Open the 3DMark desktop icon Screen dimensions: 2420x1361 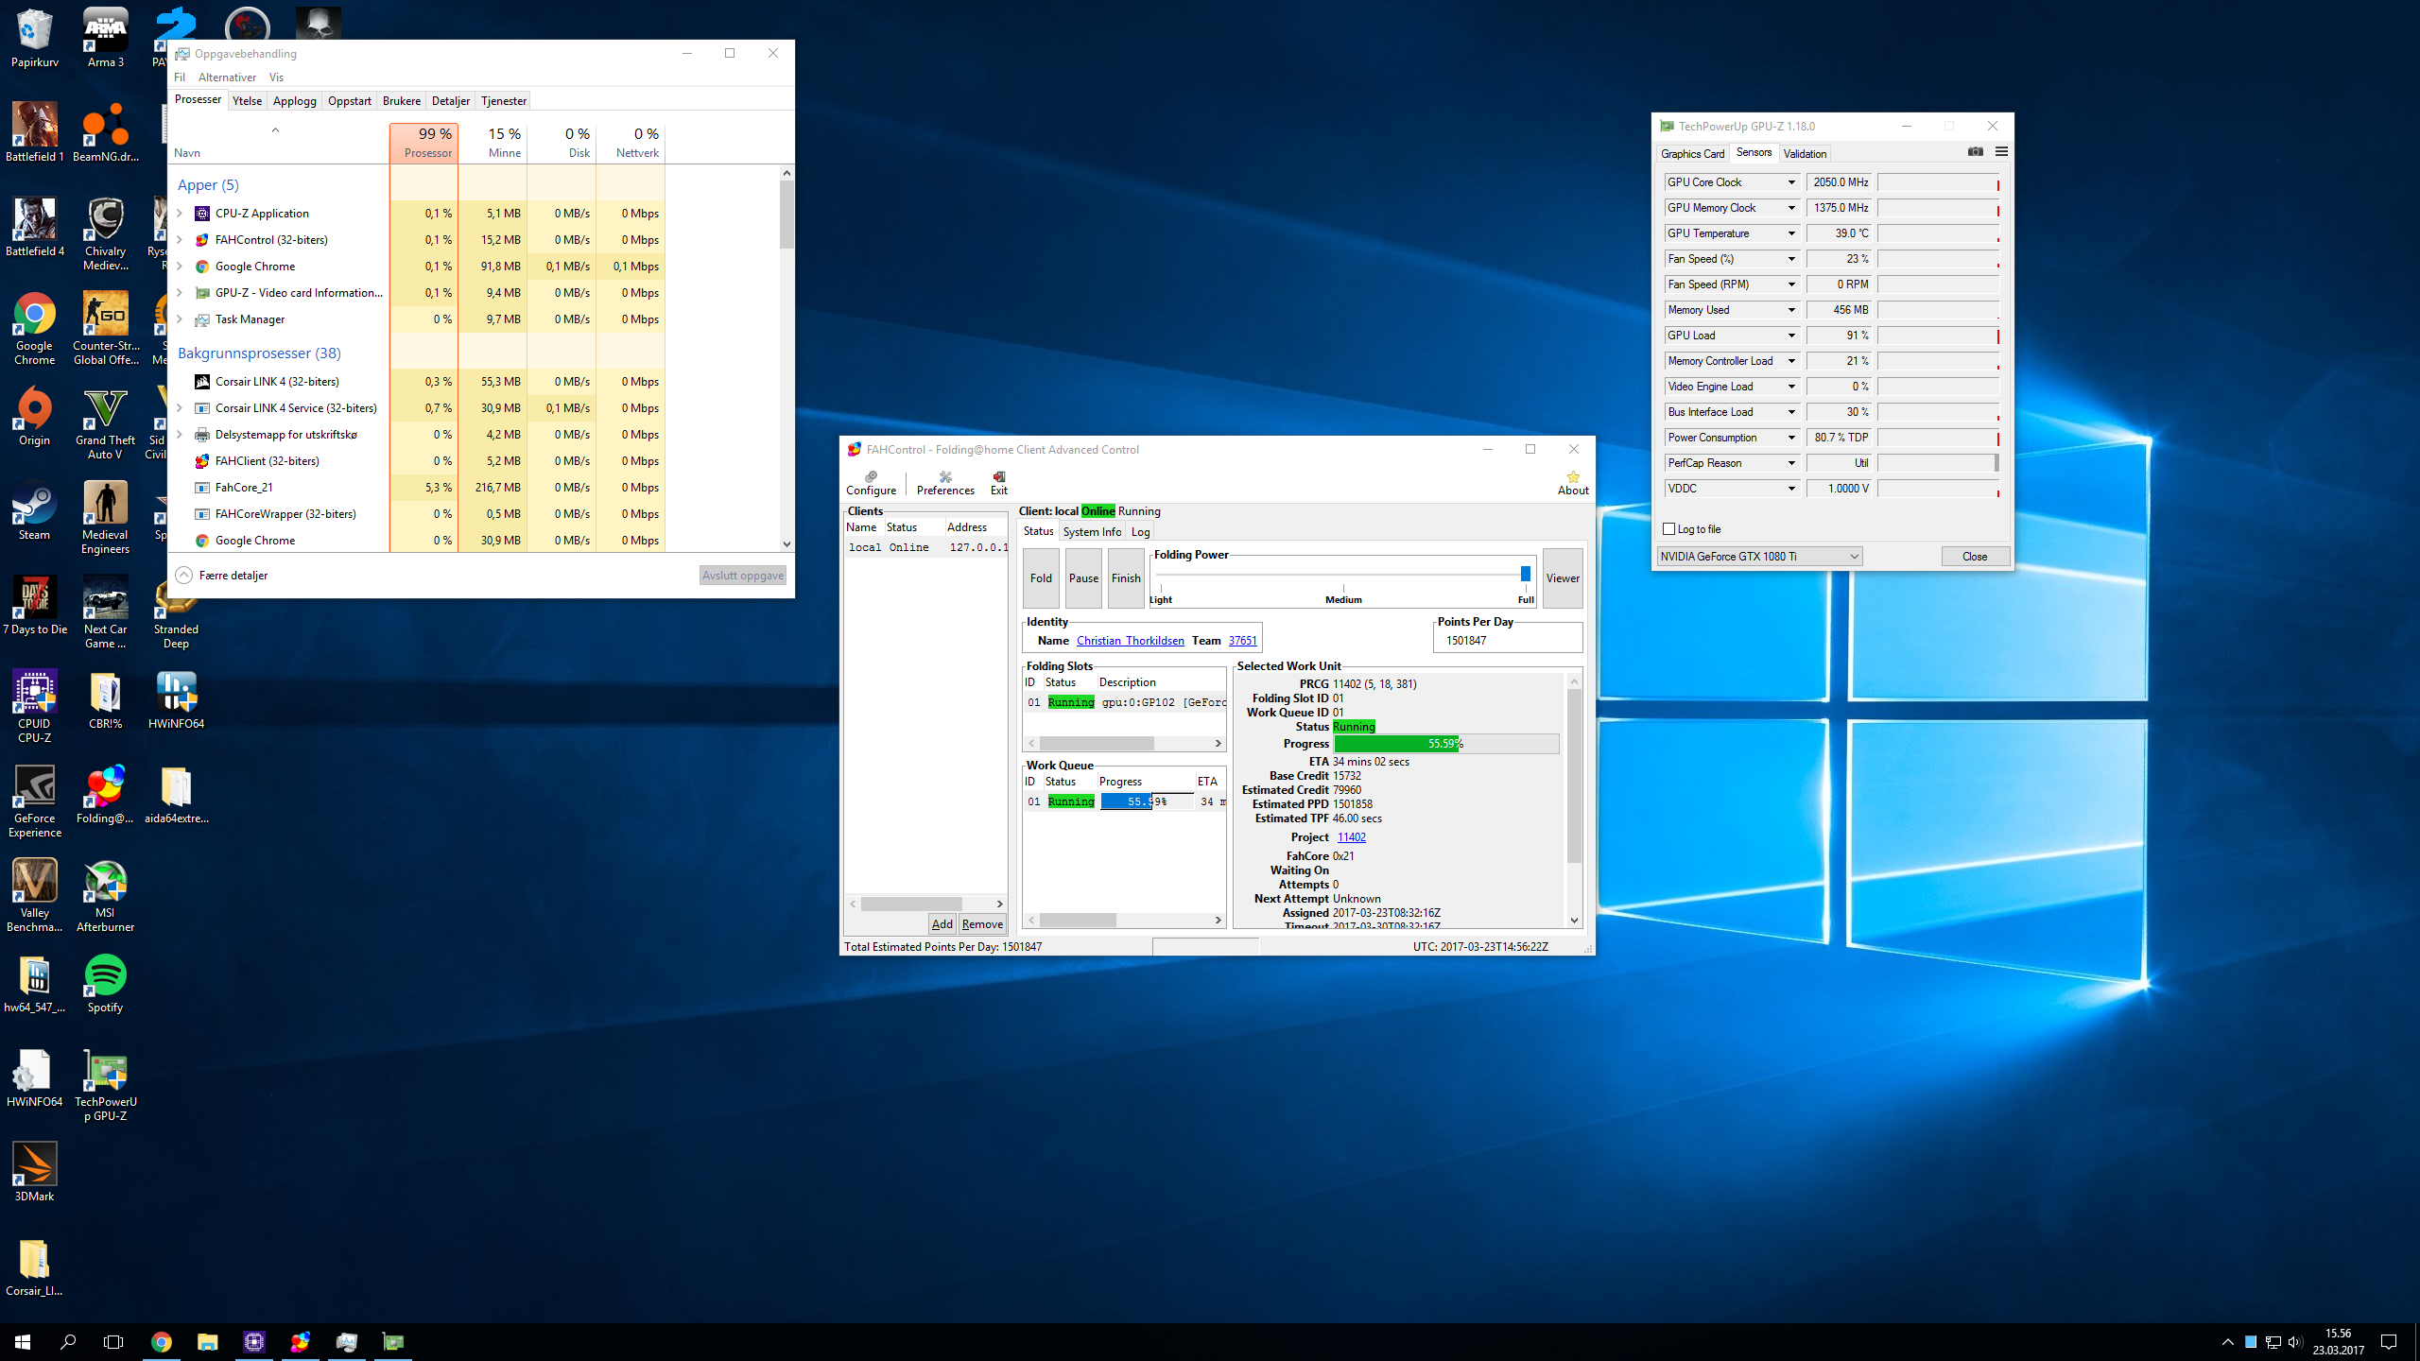point(35,1172)
